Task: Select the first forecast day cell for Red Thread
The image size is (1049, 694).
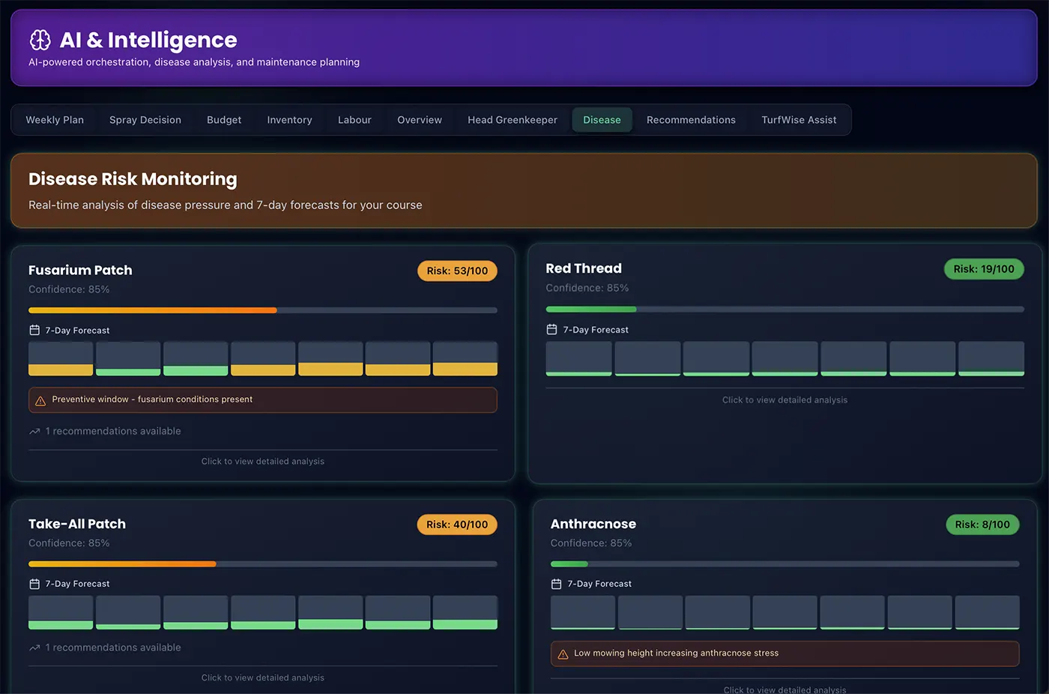Action: pos(578,358)
